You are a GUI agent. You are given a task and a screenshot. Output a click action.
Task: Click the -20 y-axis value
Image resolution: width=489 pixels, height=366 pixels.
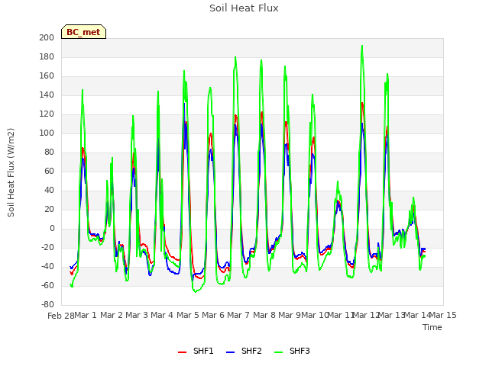coord(47,247)
